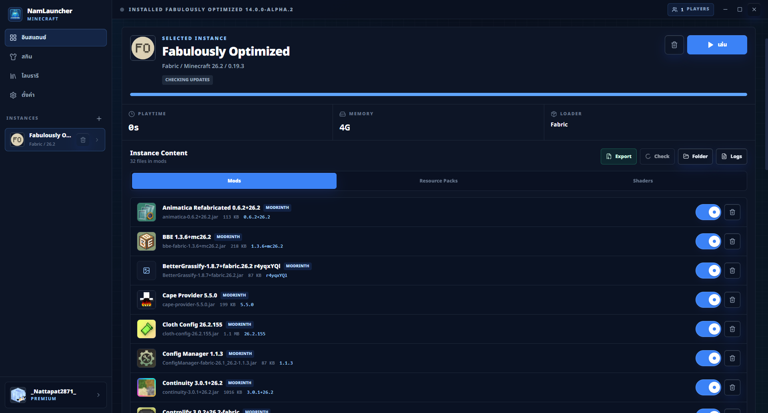This screenshot has width=768, height=413.
Task: Delete the Continuity mod
Action: click(x=732, y=387)
